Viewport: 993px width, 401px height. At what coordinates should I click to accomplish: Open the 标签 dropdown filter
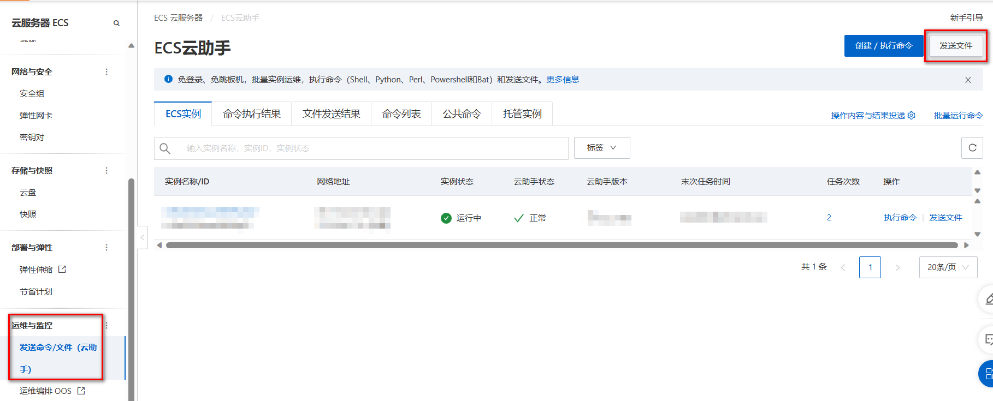[602, 148]
